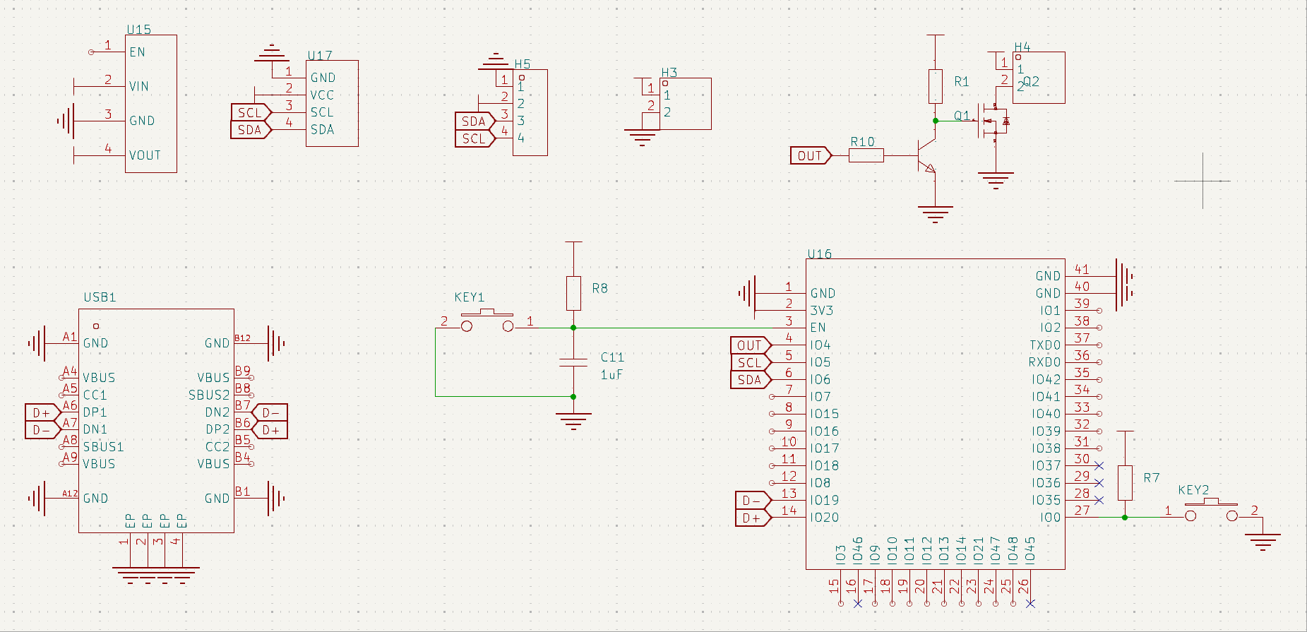Select the H3 two-pin header symbol
This screenshot has width=1307, height=632.
(686, 104)
